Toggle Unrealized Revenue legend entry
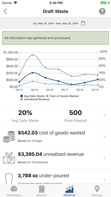This screenshot has width=111, height=197. click(x=35, y=99)
